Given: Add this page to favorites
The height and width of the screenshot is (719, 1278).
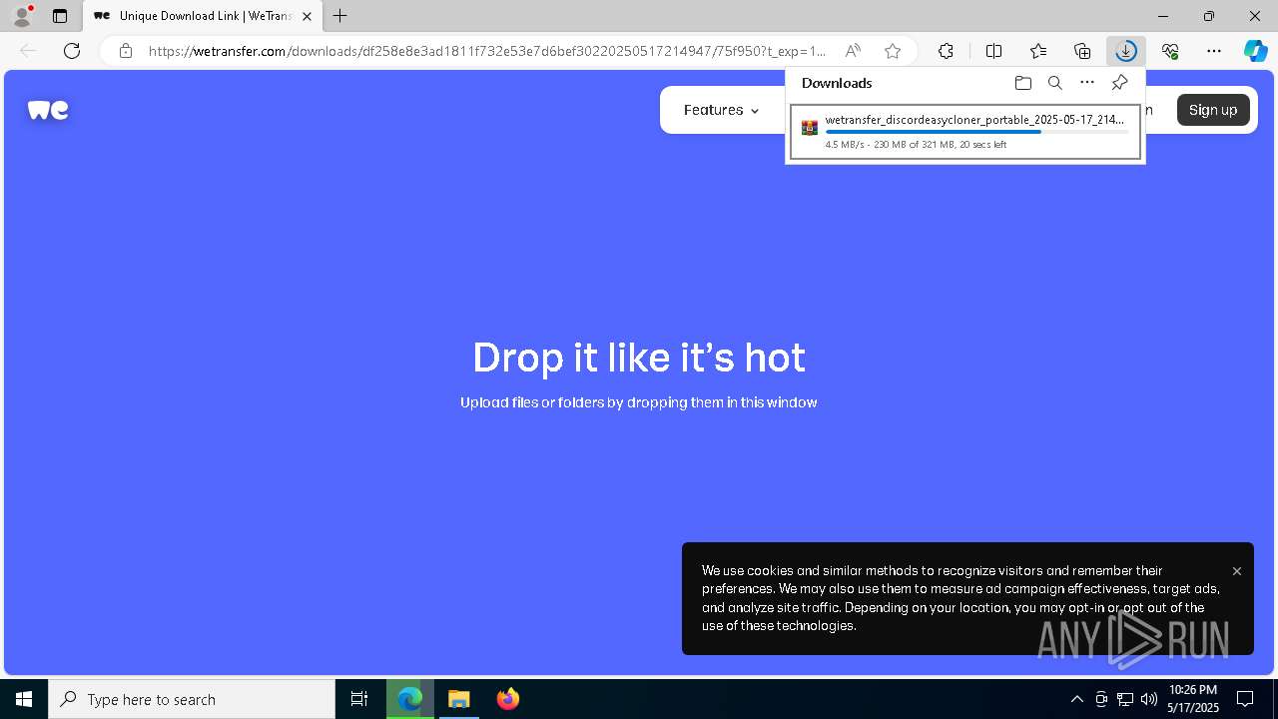Looking at the screenshot, I should 893,51.
